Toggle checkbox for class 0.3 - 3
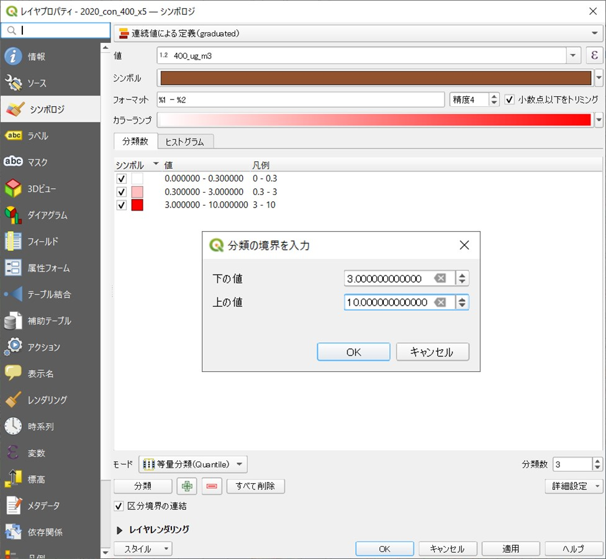The image size is (606, 559). (121, 192)
